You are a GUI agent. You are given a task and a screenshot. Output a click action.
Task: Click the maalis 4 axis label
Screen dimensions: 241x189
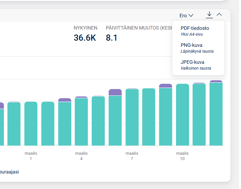(81, 156)
